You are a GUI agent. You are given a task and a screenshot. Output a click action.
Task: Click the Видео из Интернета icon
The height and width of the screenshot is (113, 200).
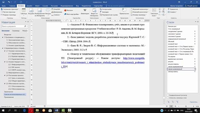coord(94,13)
